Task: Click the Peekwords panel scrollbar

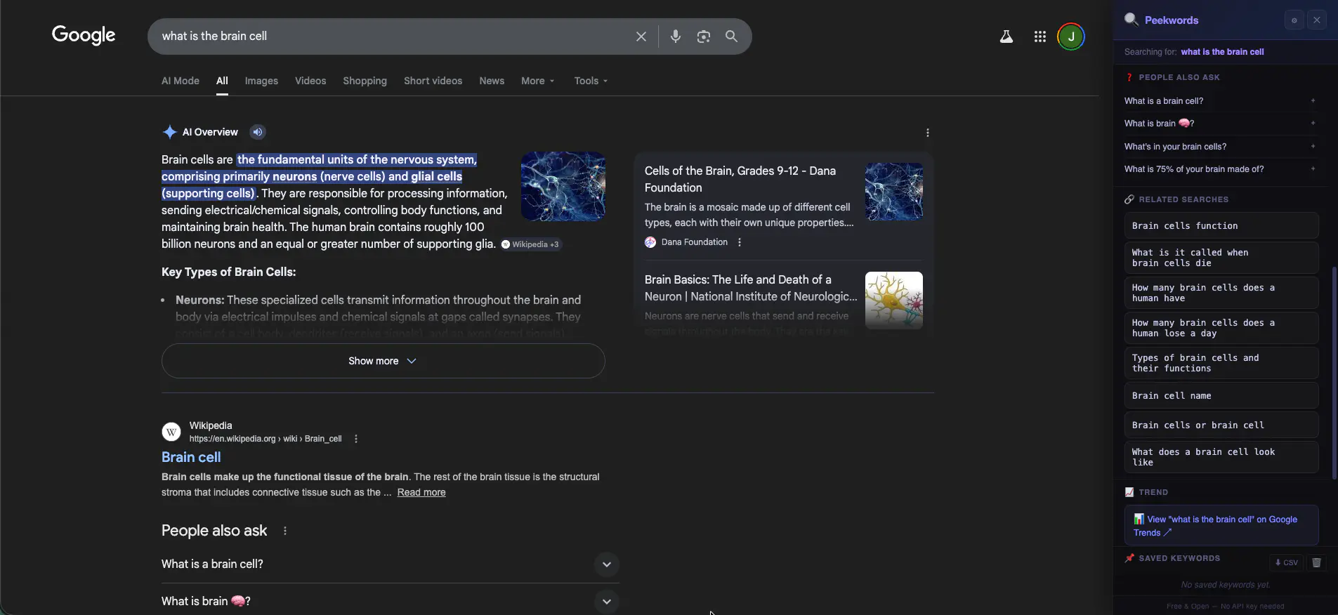Action: [1334, 372]
